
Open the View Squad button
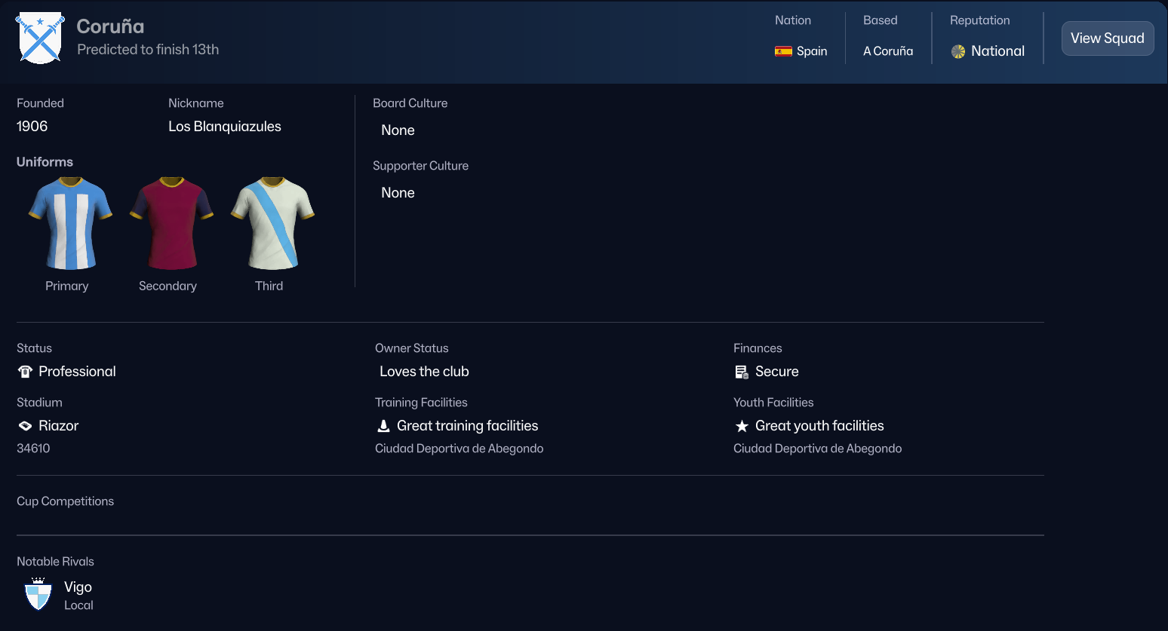click(1107, 38)
